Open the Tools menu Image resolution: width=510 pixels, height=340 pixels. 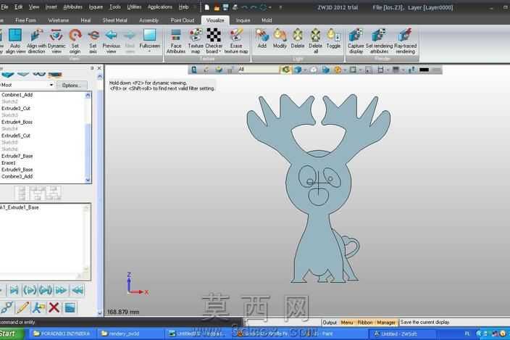(115, 7)
